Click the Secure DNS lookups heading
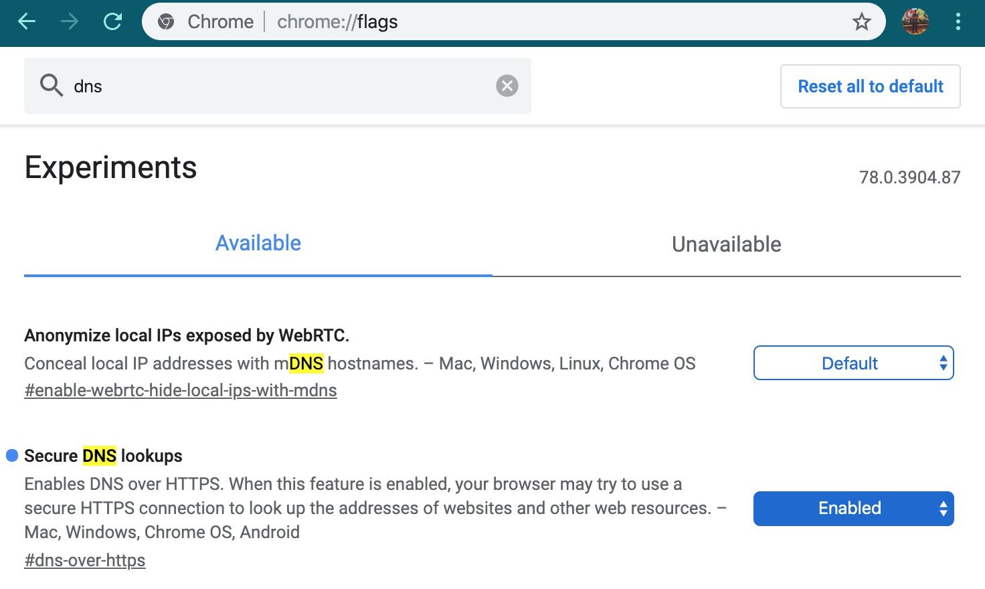This screenshot has width=985, height=589. point(103,456)
